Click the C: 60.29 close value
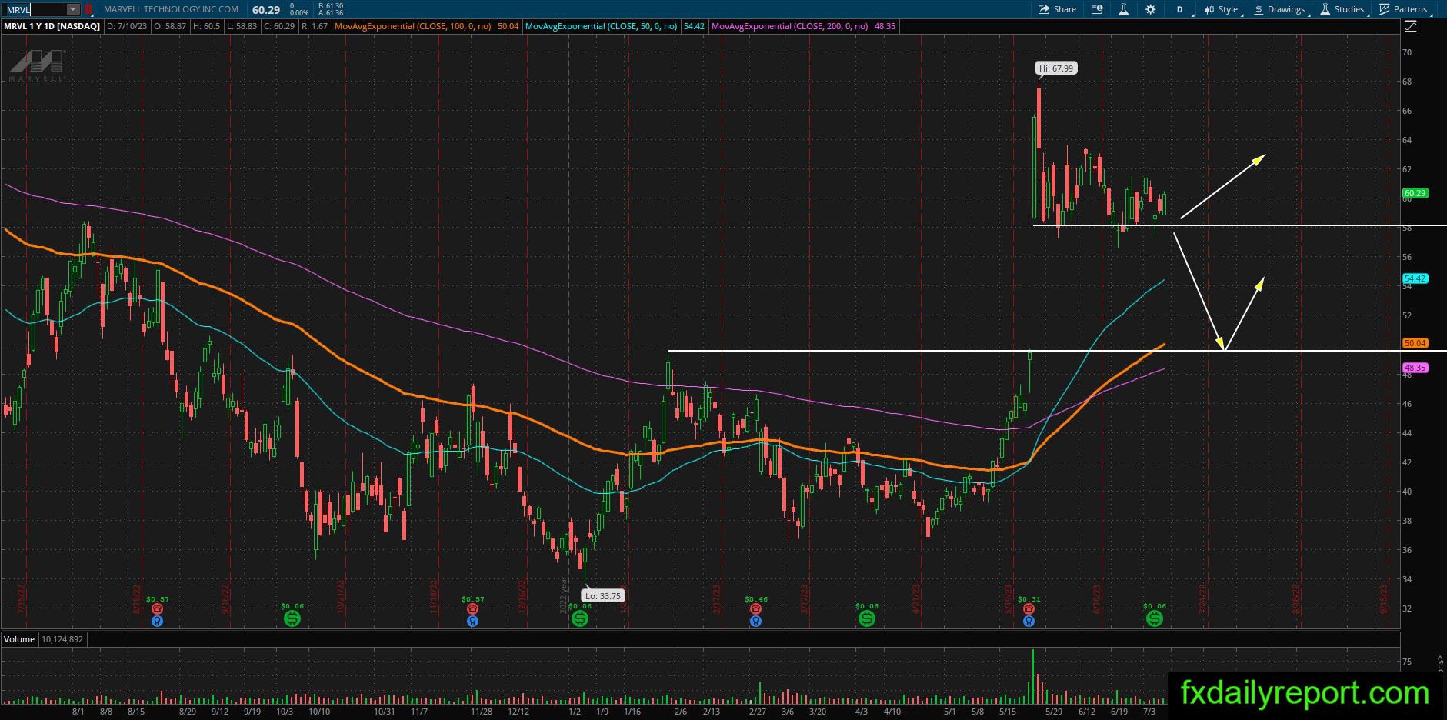Image resolution: width=1447 pixels, height=720 pixels. (x=278, y=26)
